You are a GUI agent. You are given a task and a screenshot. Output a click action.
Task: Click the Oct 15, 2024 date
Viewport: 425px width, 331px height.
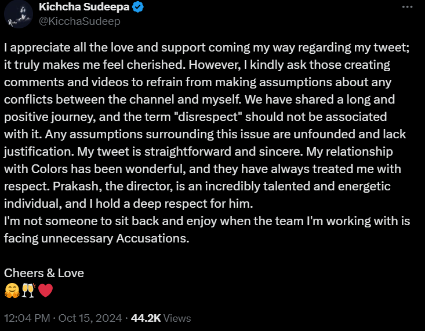coord(90,318)
